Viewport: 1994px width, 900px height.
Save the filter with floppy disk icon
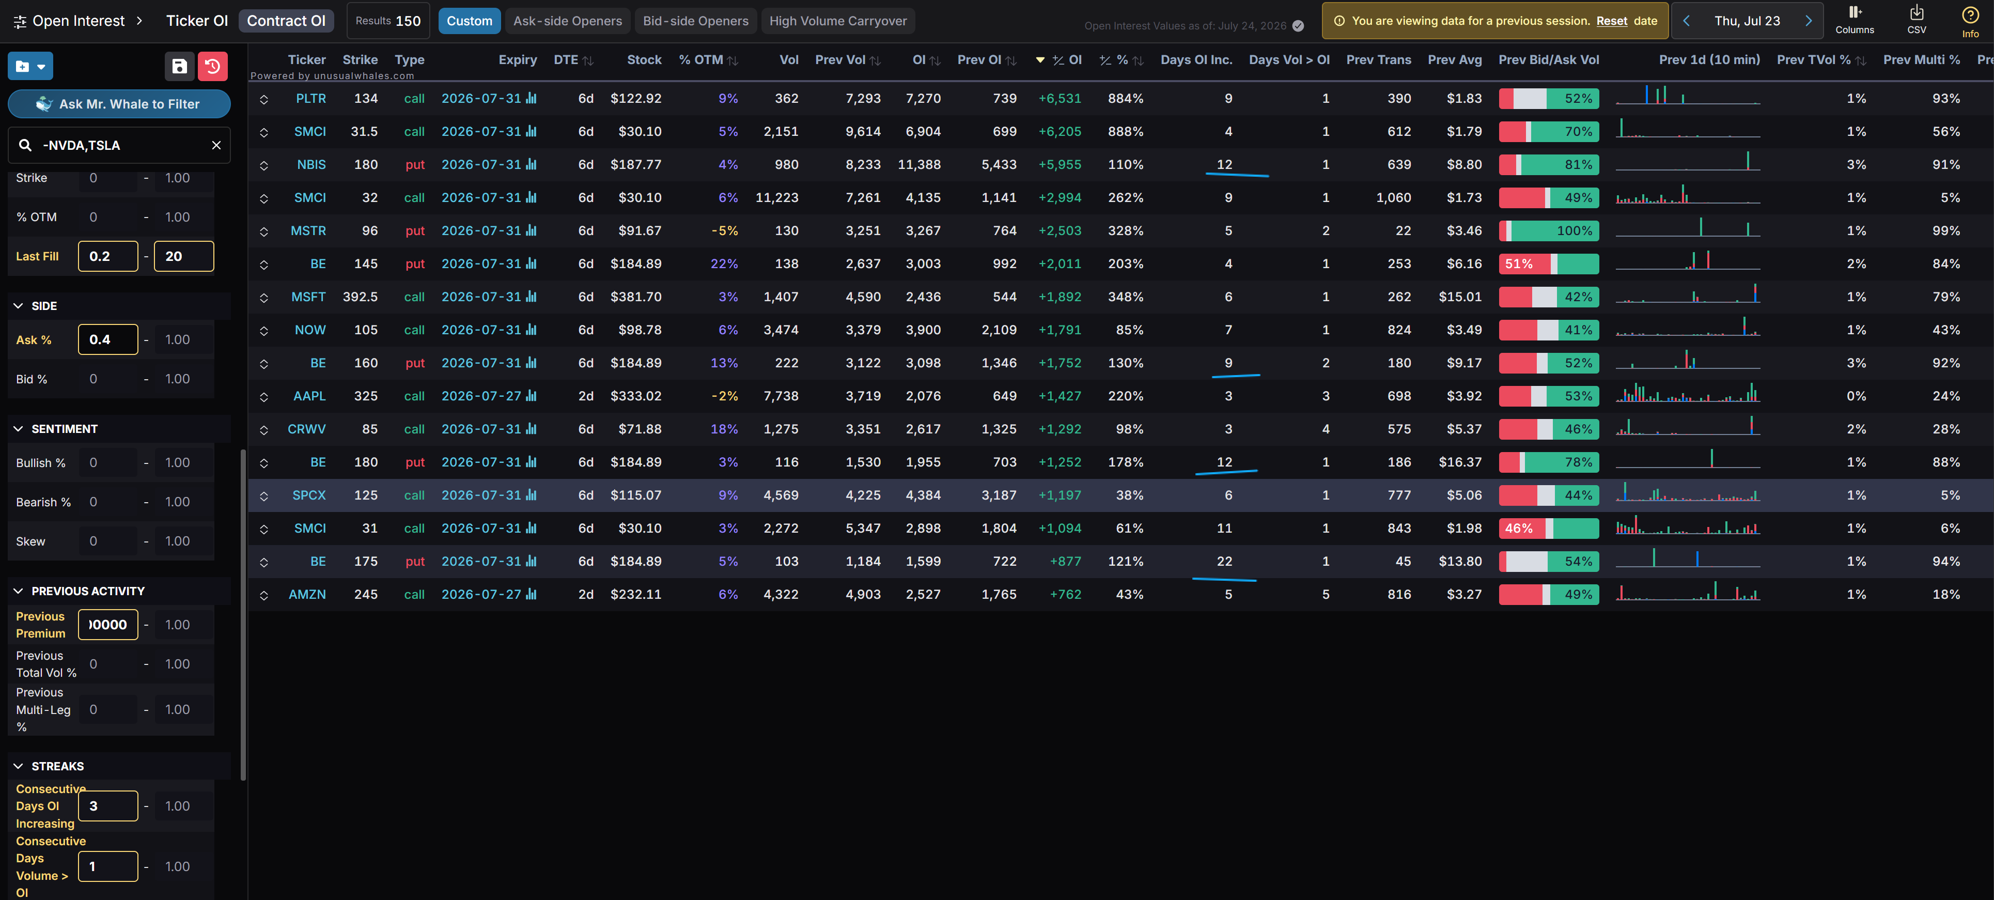point(180,67)
